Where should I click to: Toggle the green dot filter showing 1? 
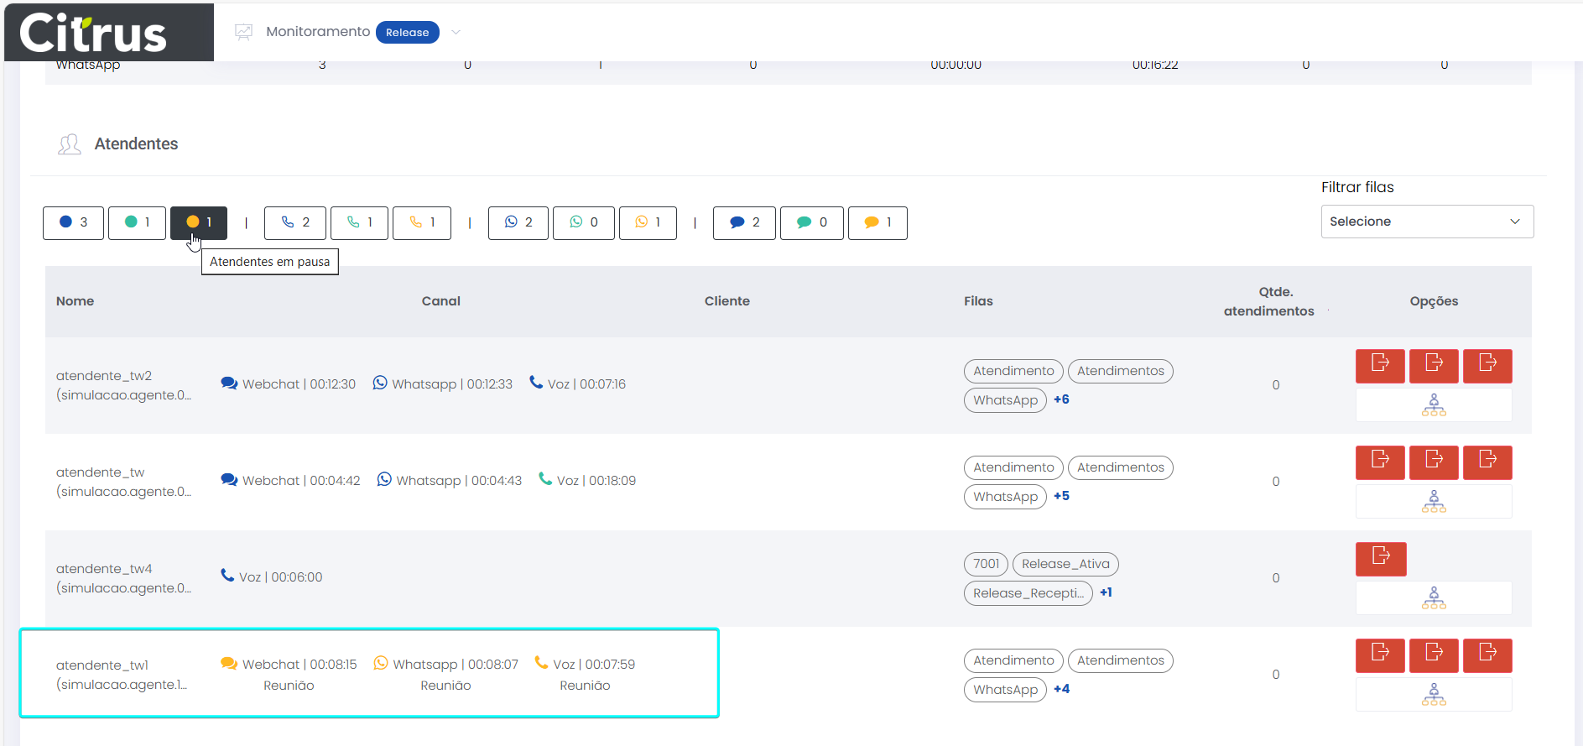(137, 222)
